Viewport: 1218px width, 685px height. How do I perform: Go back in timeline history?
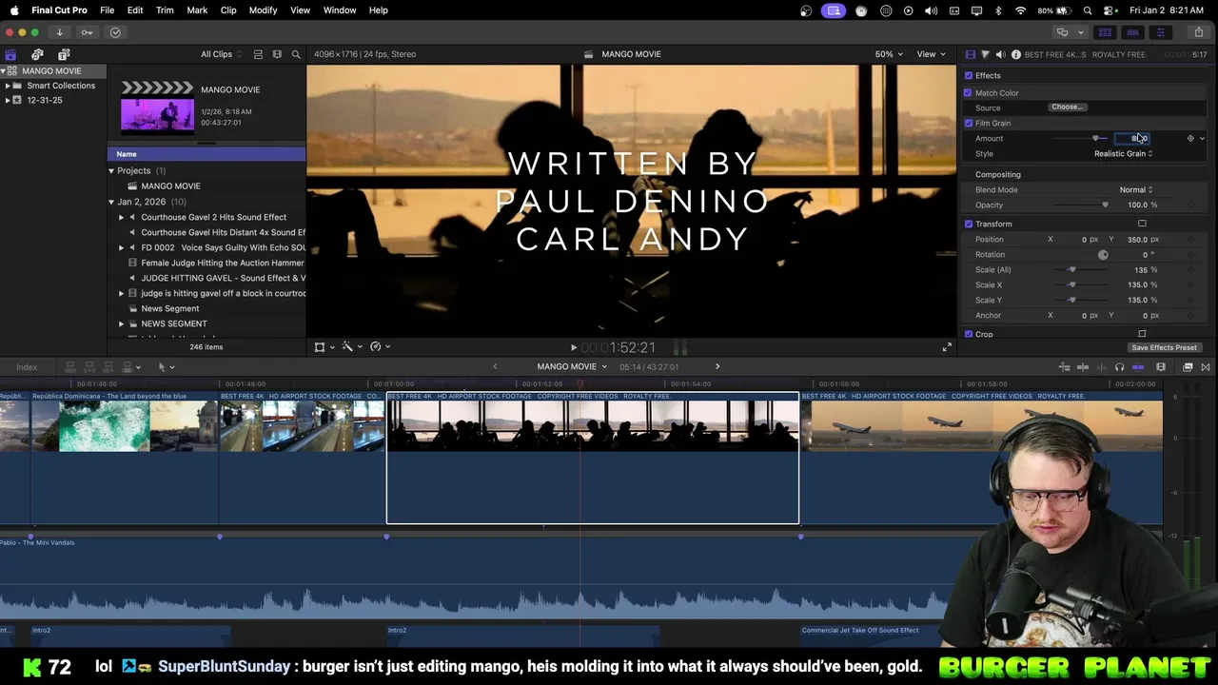click(x=495, y=366)
